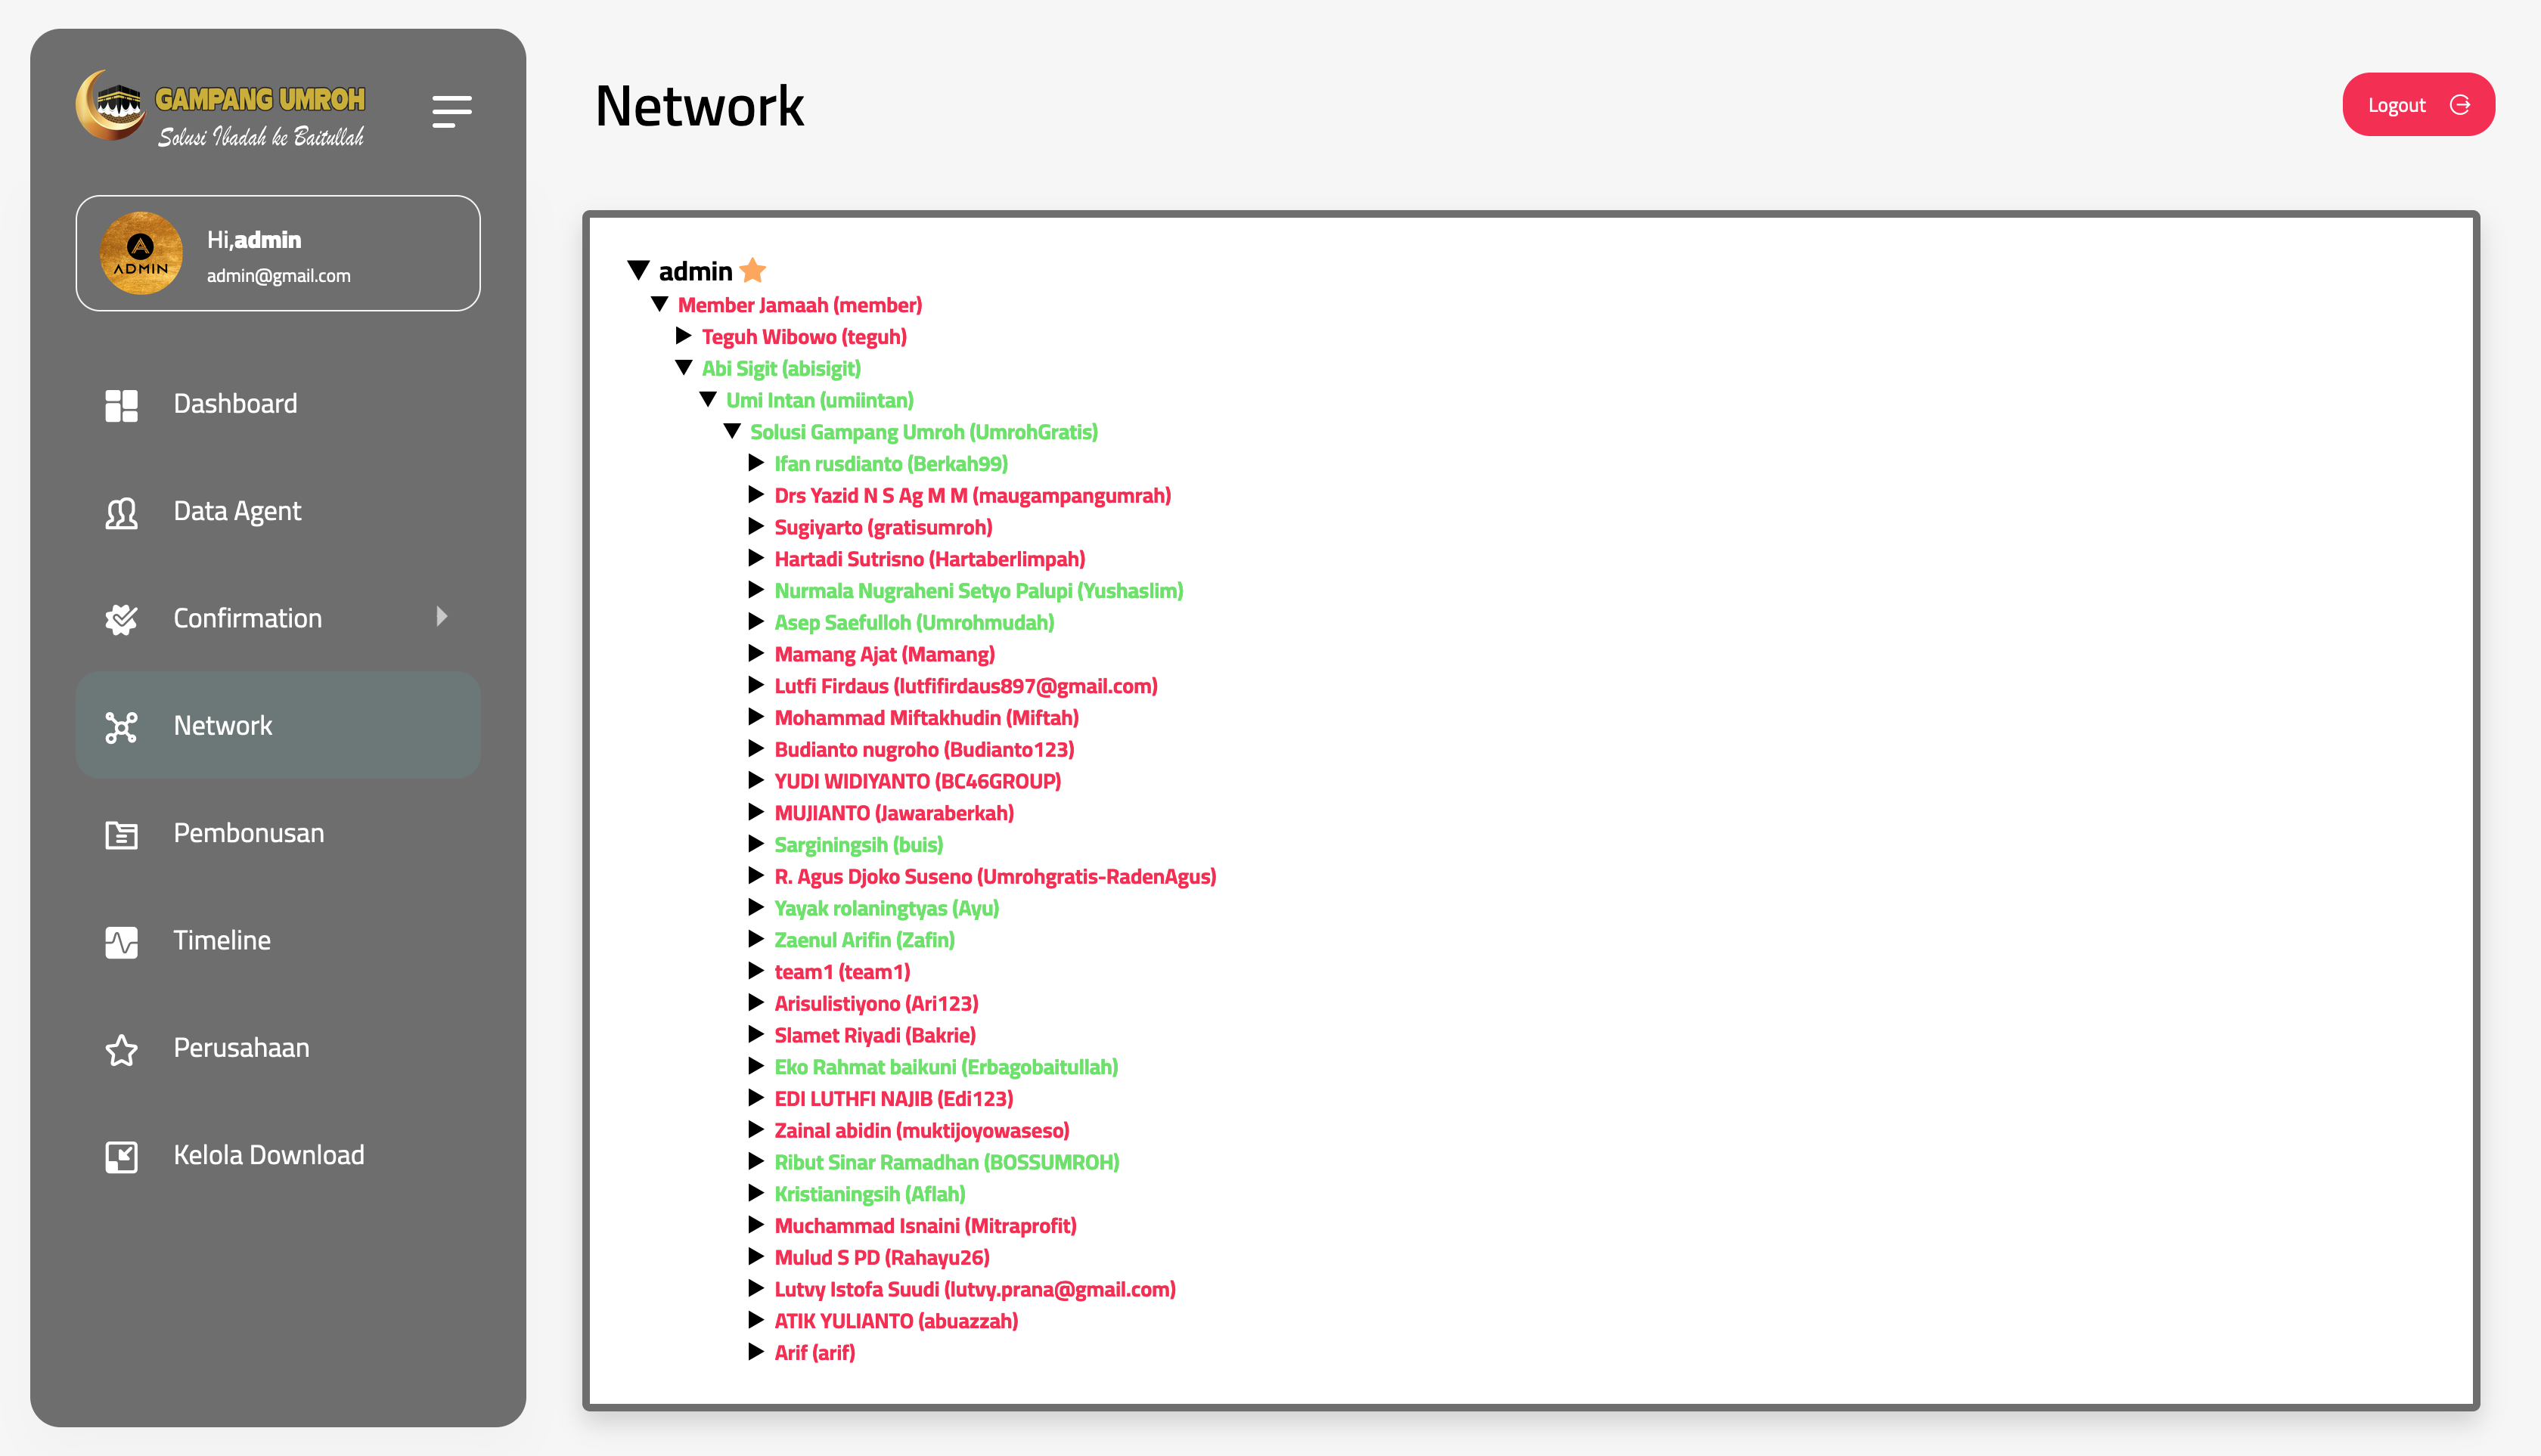
Task: Click the Umi Intan (umiintan) link
Action: (x=821, y=400)
